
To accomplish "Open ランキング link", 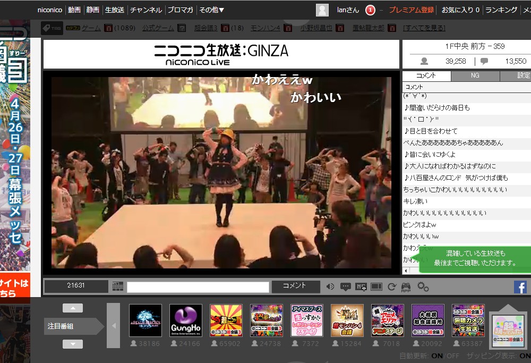I will tap(502, 10).
